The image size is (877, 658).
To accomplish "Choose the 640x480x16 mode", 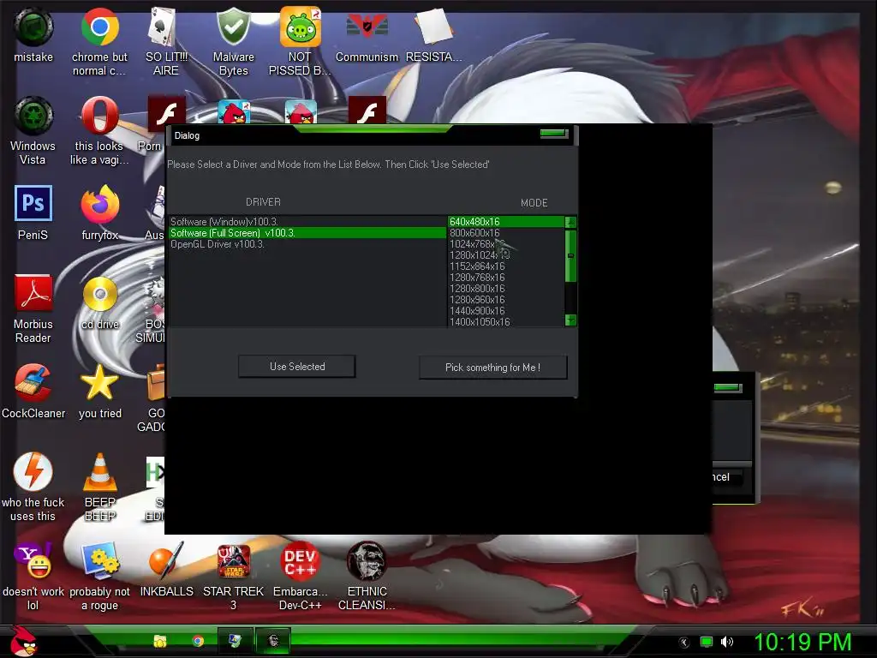I will pos(505,222).
